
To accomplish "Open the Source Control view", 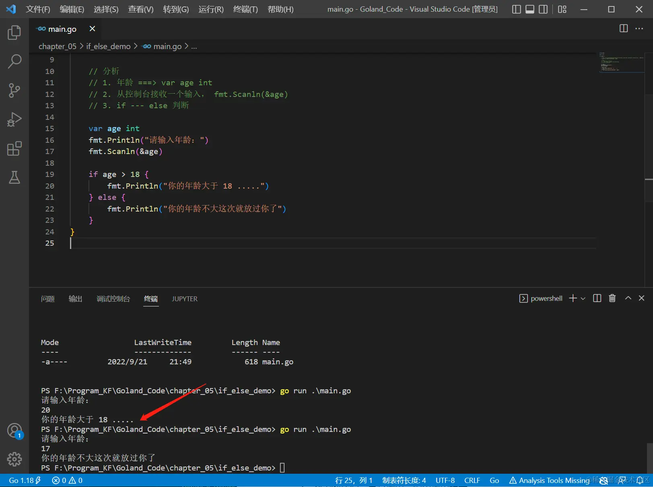I will coord(14,90).
